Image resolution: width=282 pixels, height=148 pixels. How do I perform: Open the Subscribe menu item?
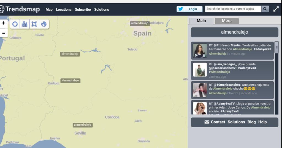click(83, 10)
